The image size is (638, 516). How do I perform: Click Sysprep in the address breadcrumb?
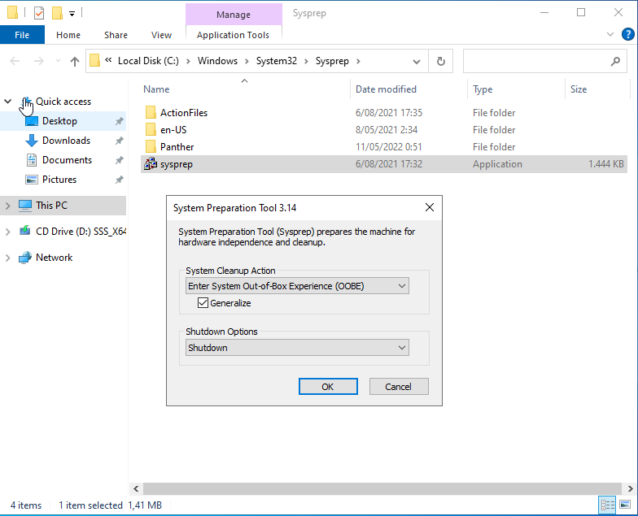point(332,61)
